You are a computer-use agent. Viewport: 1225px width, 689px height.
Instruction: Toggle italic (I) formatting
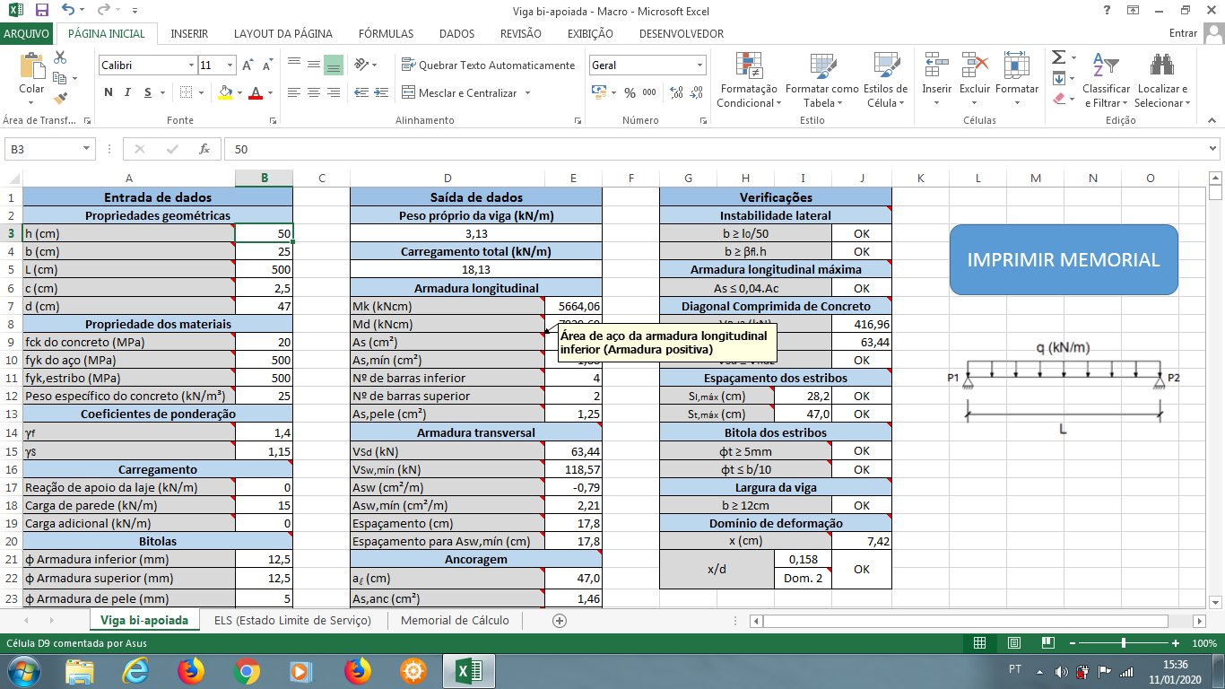pos(126,92)
